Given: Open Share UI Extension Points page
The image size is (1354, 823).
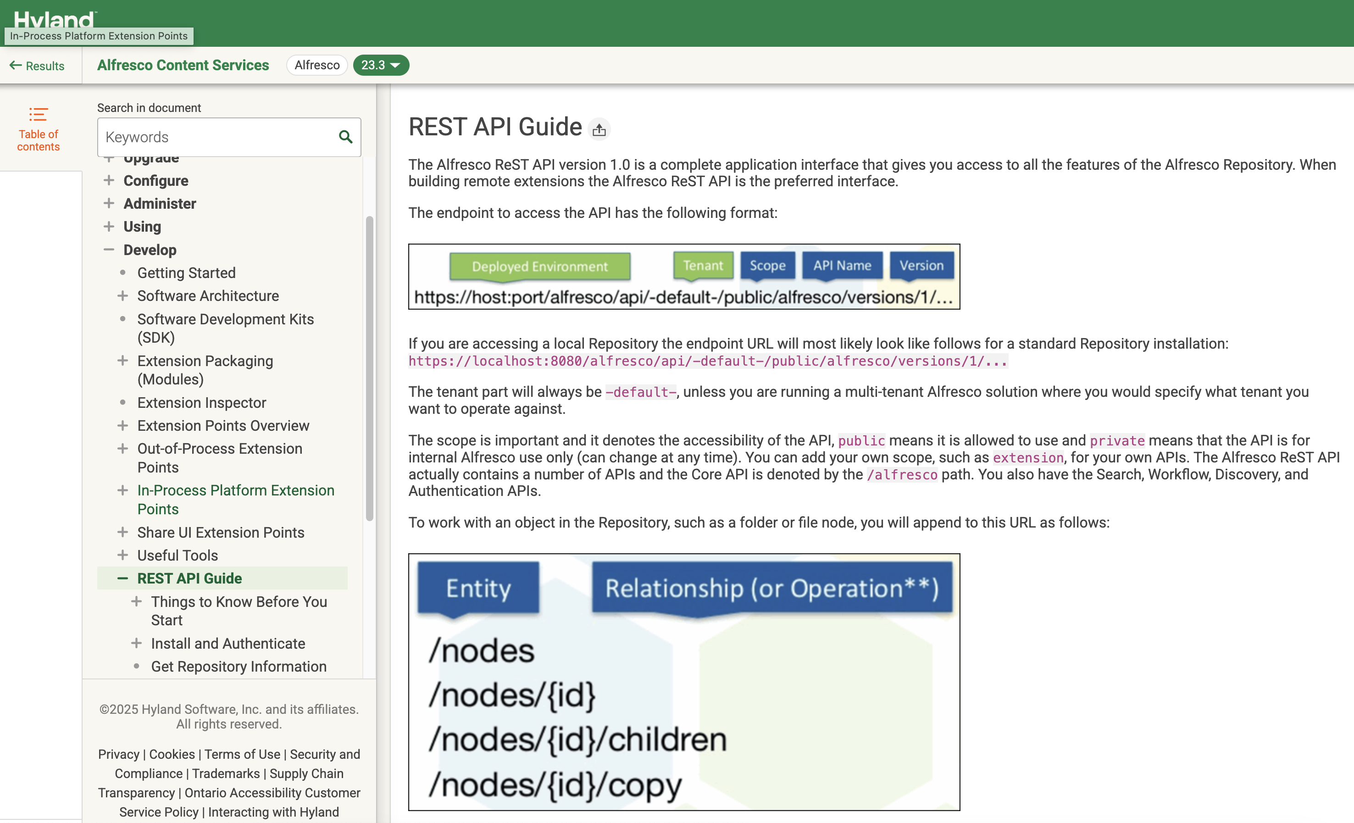Looking at the screenshot, I should point(220,532).
